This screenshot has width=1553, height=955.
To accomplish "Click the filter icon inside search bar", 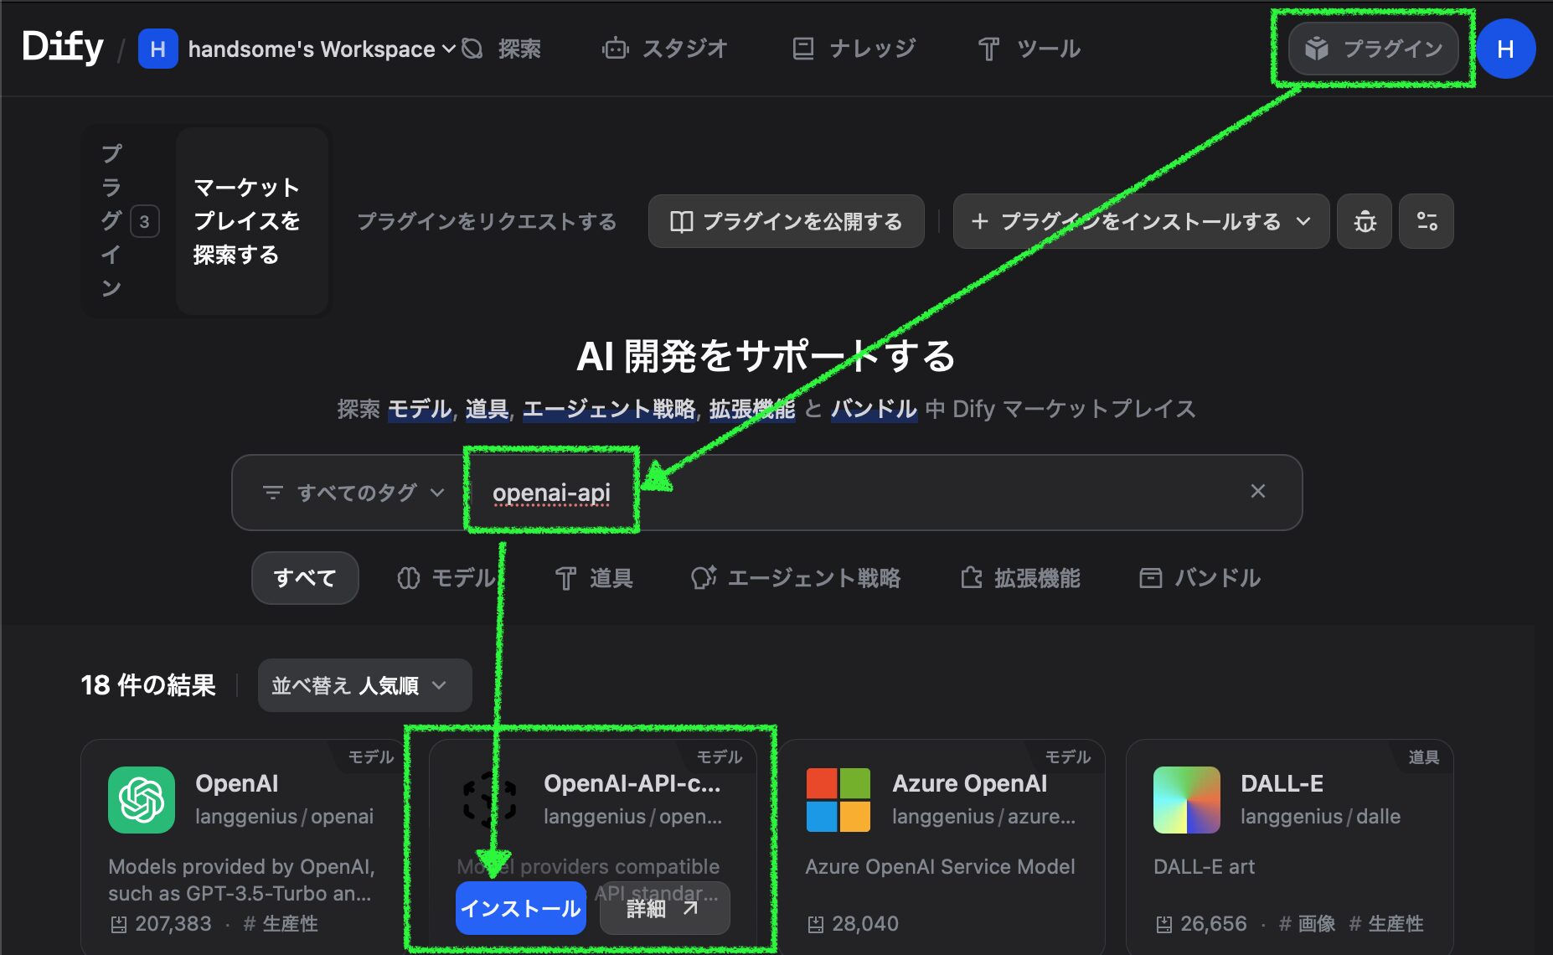I will click(272, 493).
